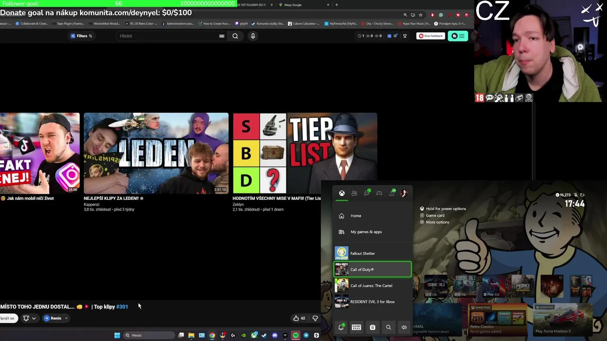The image size is (607, 341).
Task: Open the Chat messages tab in Xbox guide
Action: click(367, 193)
